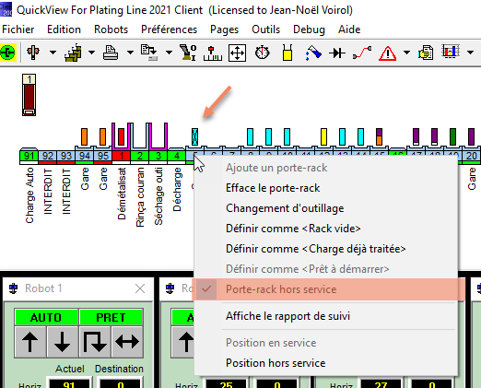Screen dimensions: 481x388
Task: Select the yellow rack marker above the line
Action: (x=323, y=136)
